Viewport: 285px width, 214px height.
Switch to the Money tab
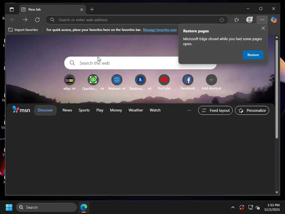pos(116,110)
